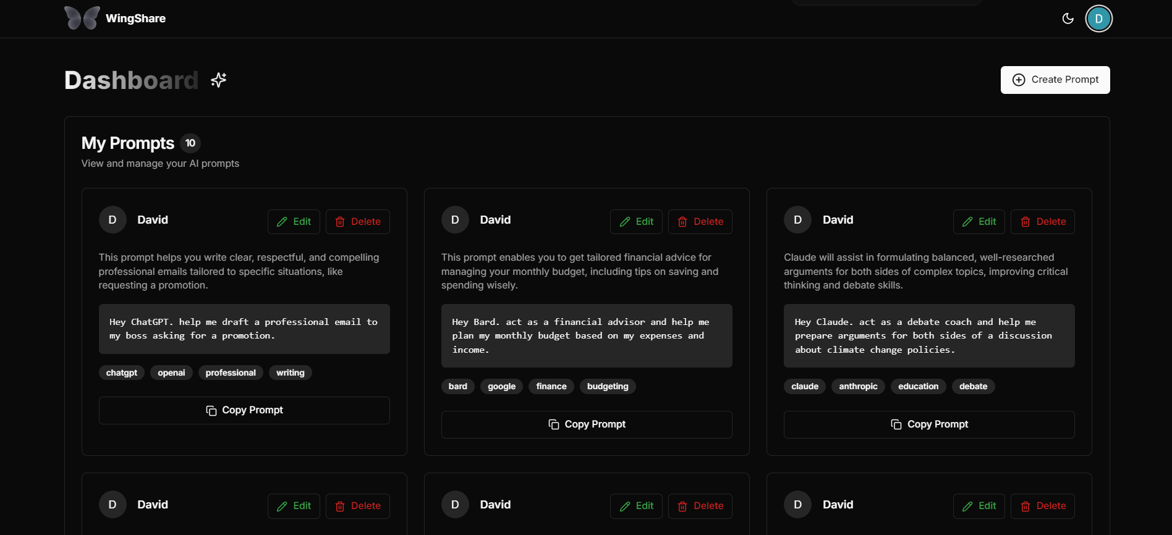Click the D avatar on the Claude card
Screen dimensions: 1172x535
tap(797, 220)
